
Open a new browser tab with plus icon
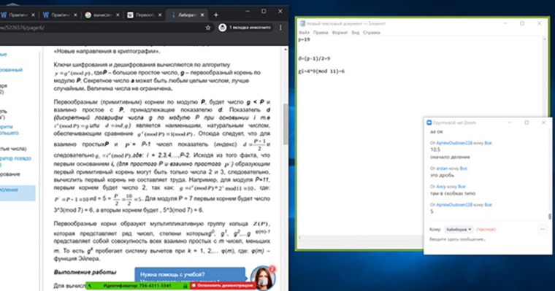click(x=216, y=15)
